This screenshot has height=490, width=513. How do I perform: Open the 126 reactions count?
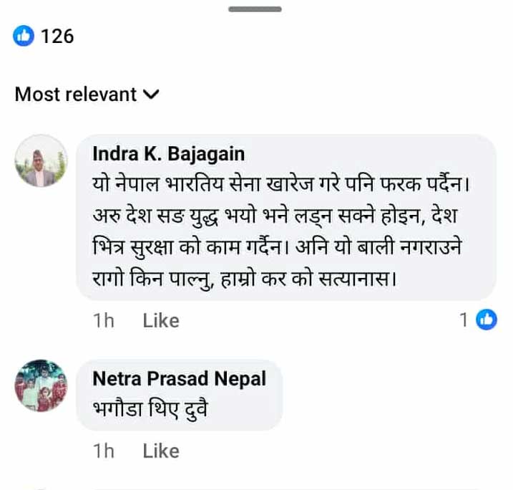point(57,36)
